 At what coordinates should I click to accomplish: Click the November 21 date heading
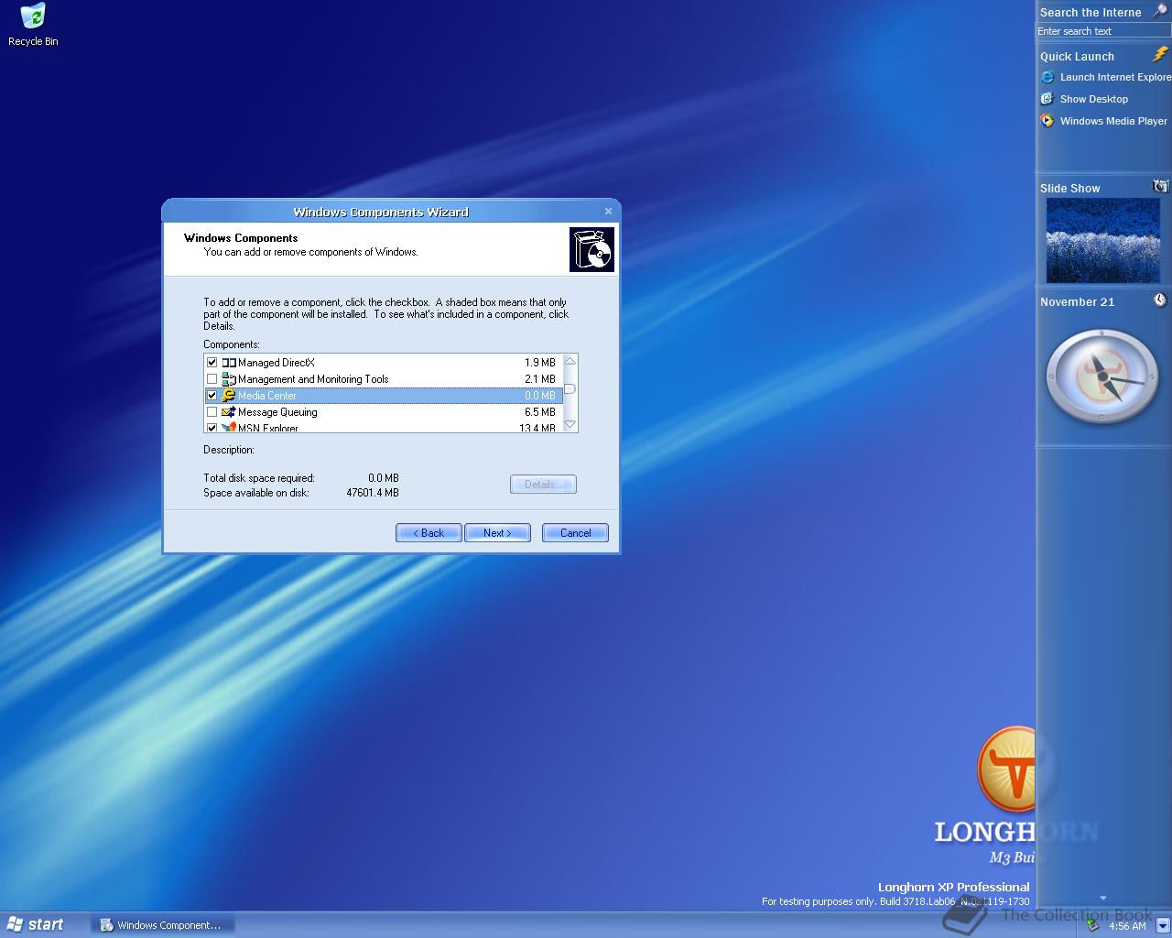(x=1078, y=301)
